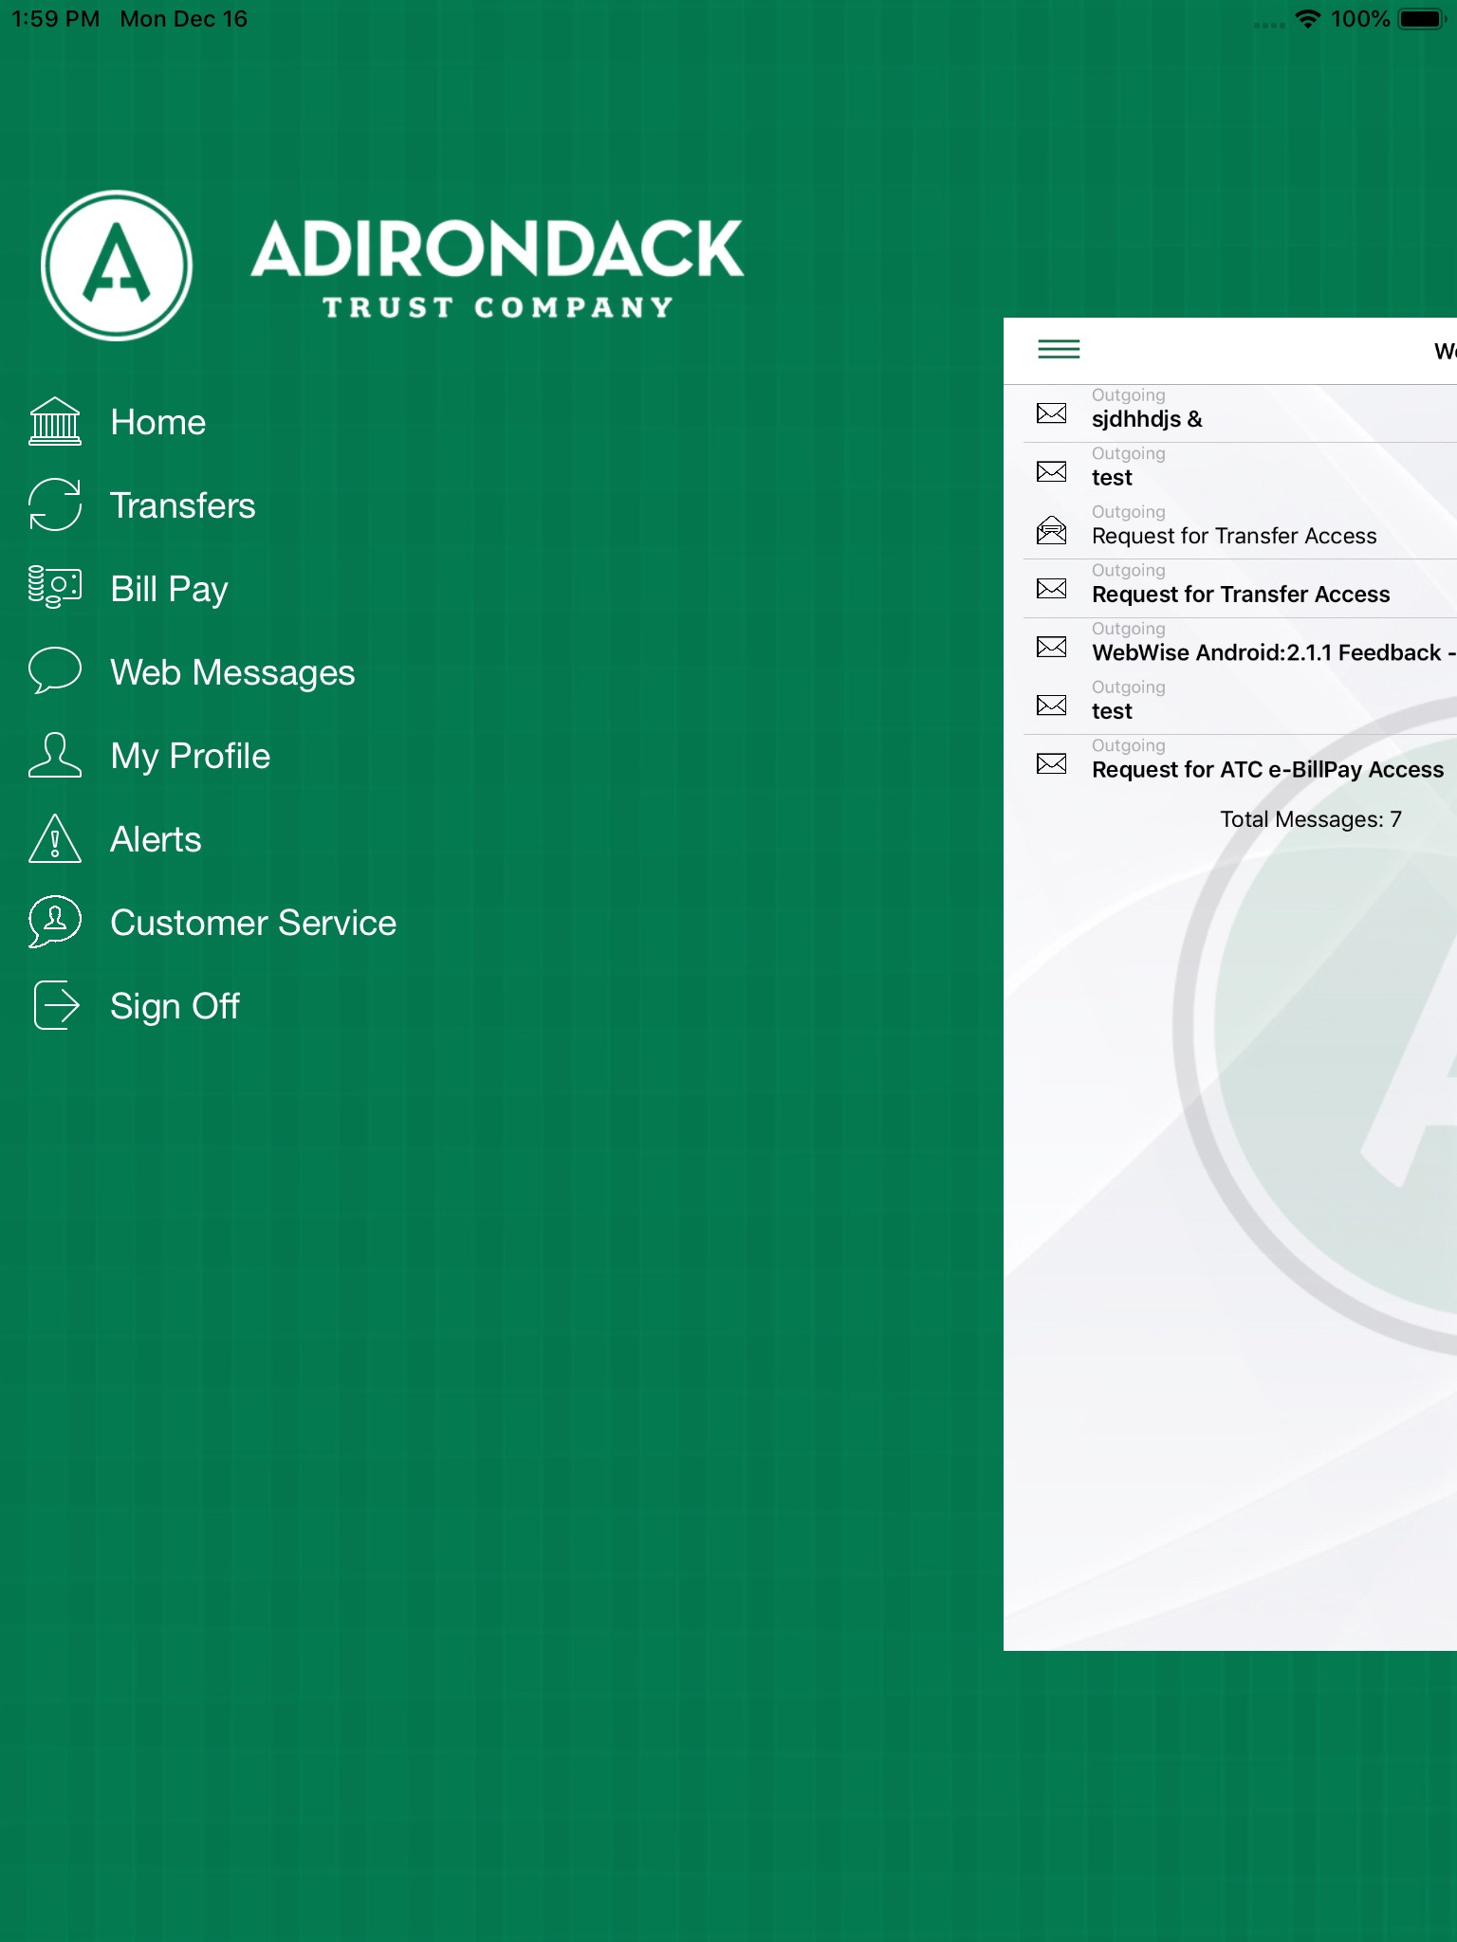Collapse side menu with hamburger button
This screenshot has height=1942, width=1457.
point(1059,350)
